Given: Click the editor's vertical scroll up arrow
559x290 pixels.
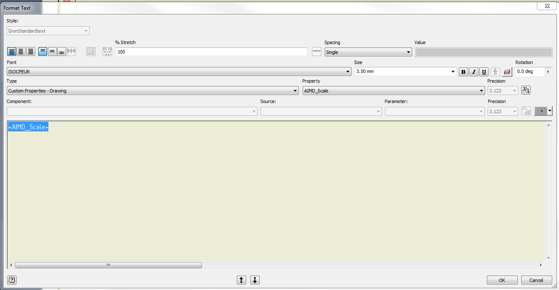Looking at the screenshot, I should [548, 125].
